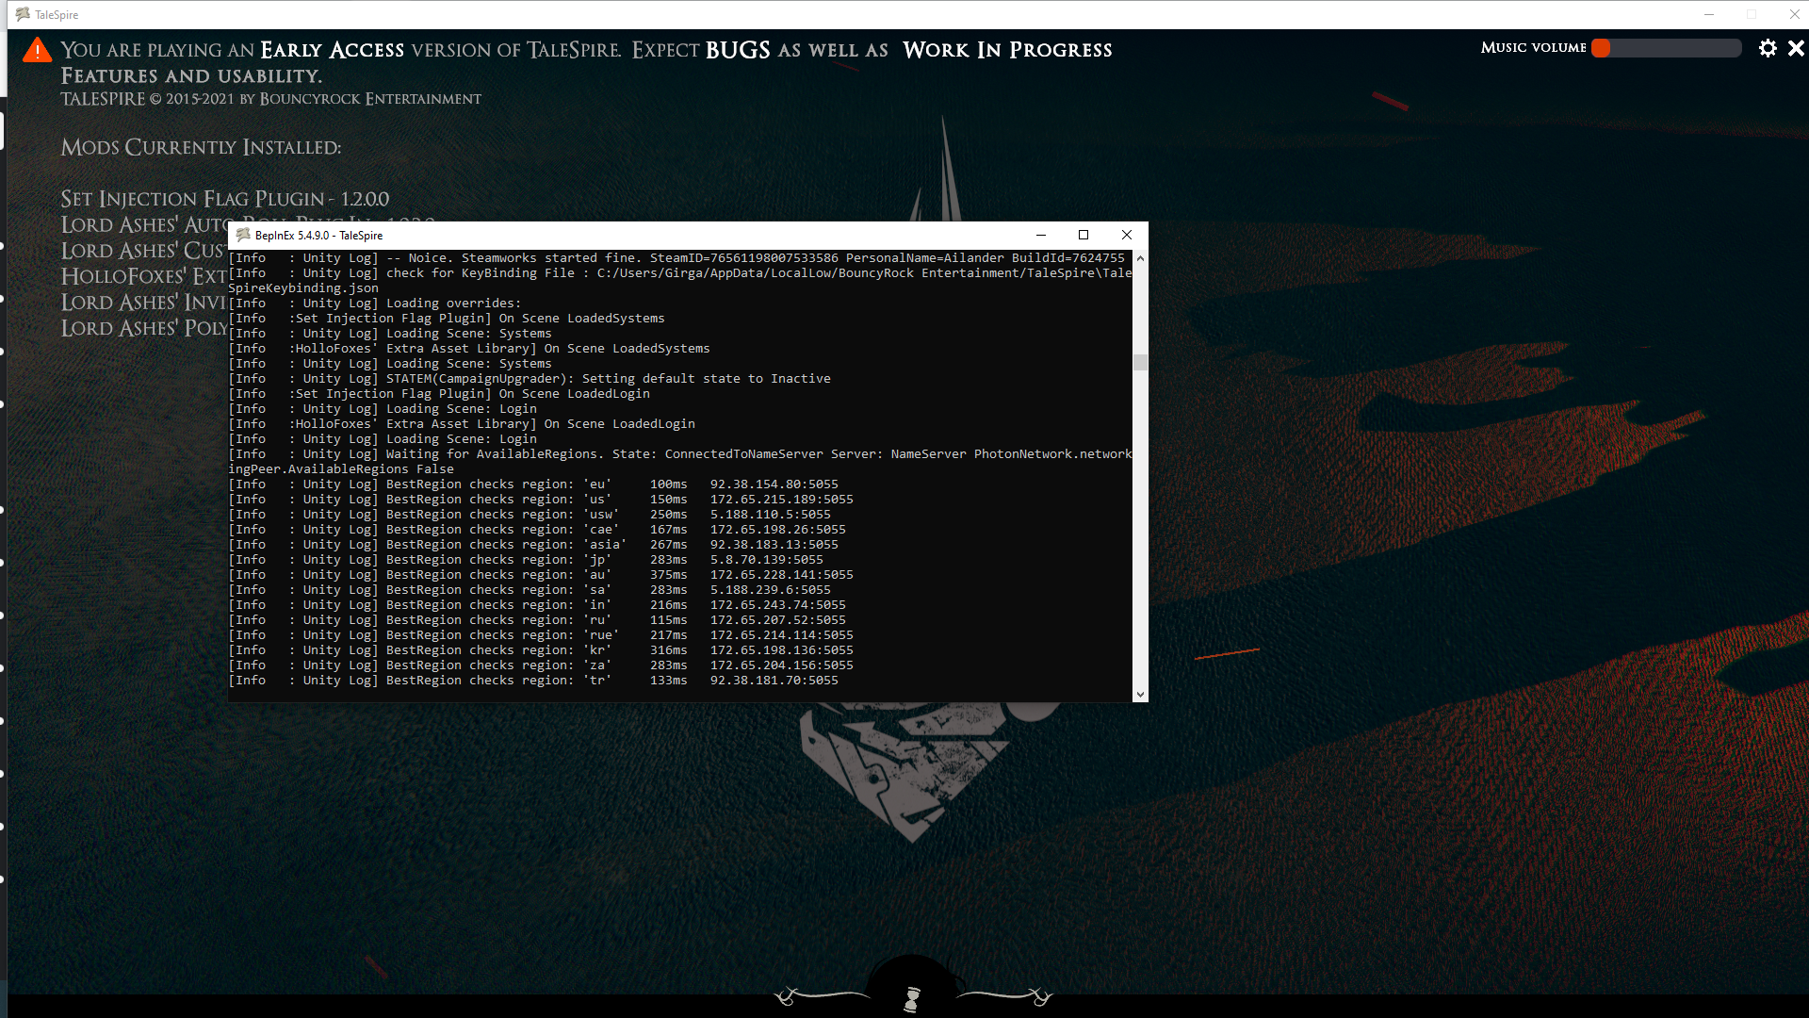
Task: Click the "Work In Progress" banner text
Action: coord(1007,50)
